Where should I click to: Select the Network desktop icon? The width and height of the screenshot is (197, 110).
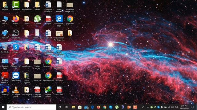coord(5,34)
